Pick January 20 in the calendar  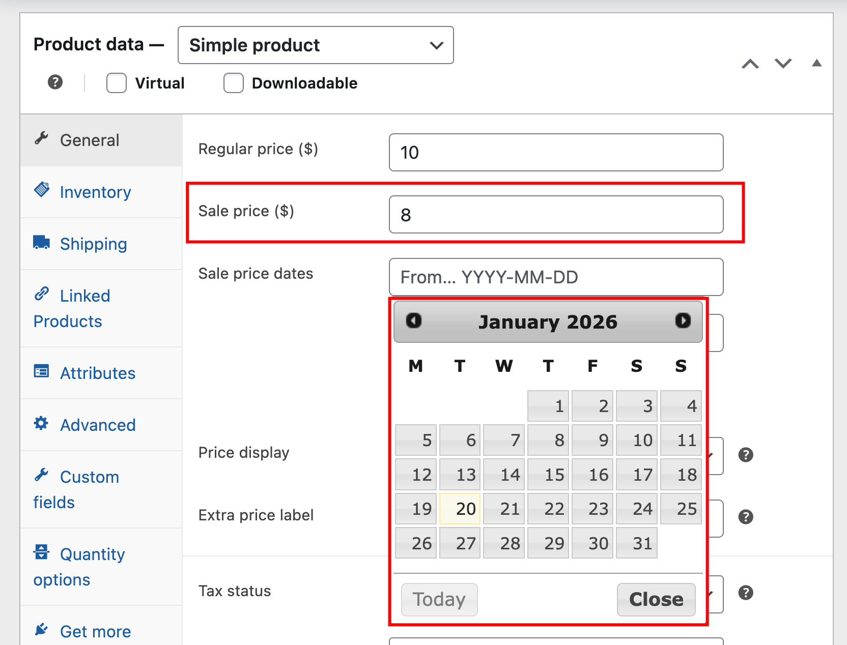460,509
